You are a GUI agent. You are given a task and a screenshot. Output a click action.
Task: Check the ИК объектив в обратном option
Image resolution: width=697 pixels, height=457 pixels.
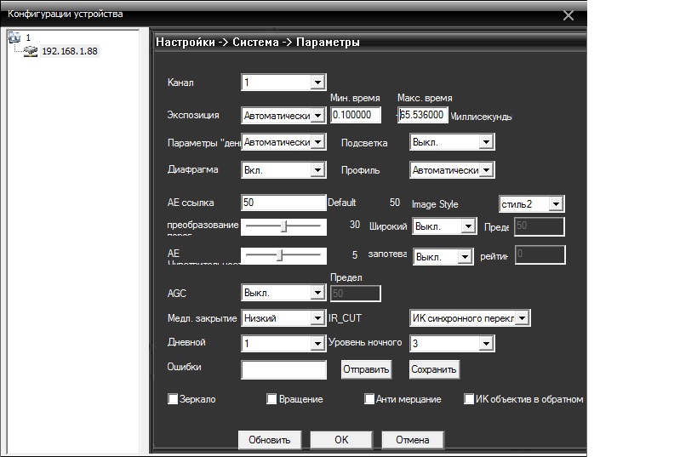(x=469, y=399)
